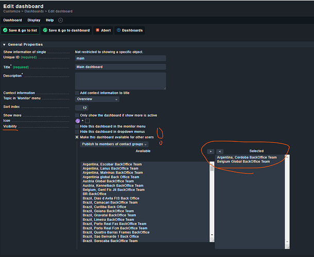Check Only show dashboard if show more active
Image resolution: width=314 pixels, height=257 pixels.
coord(77,115)
